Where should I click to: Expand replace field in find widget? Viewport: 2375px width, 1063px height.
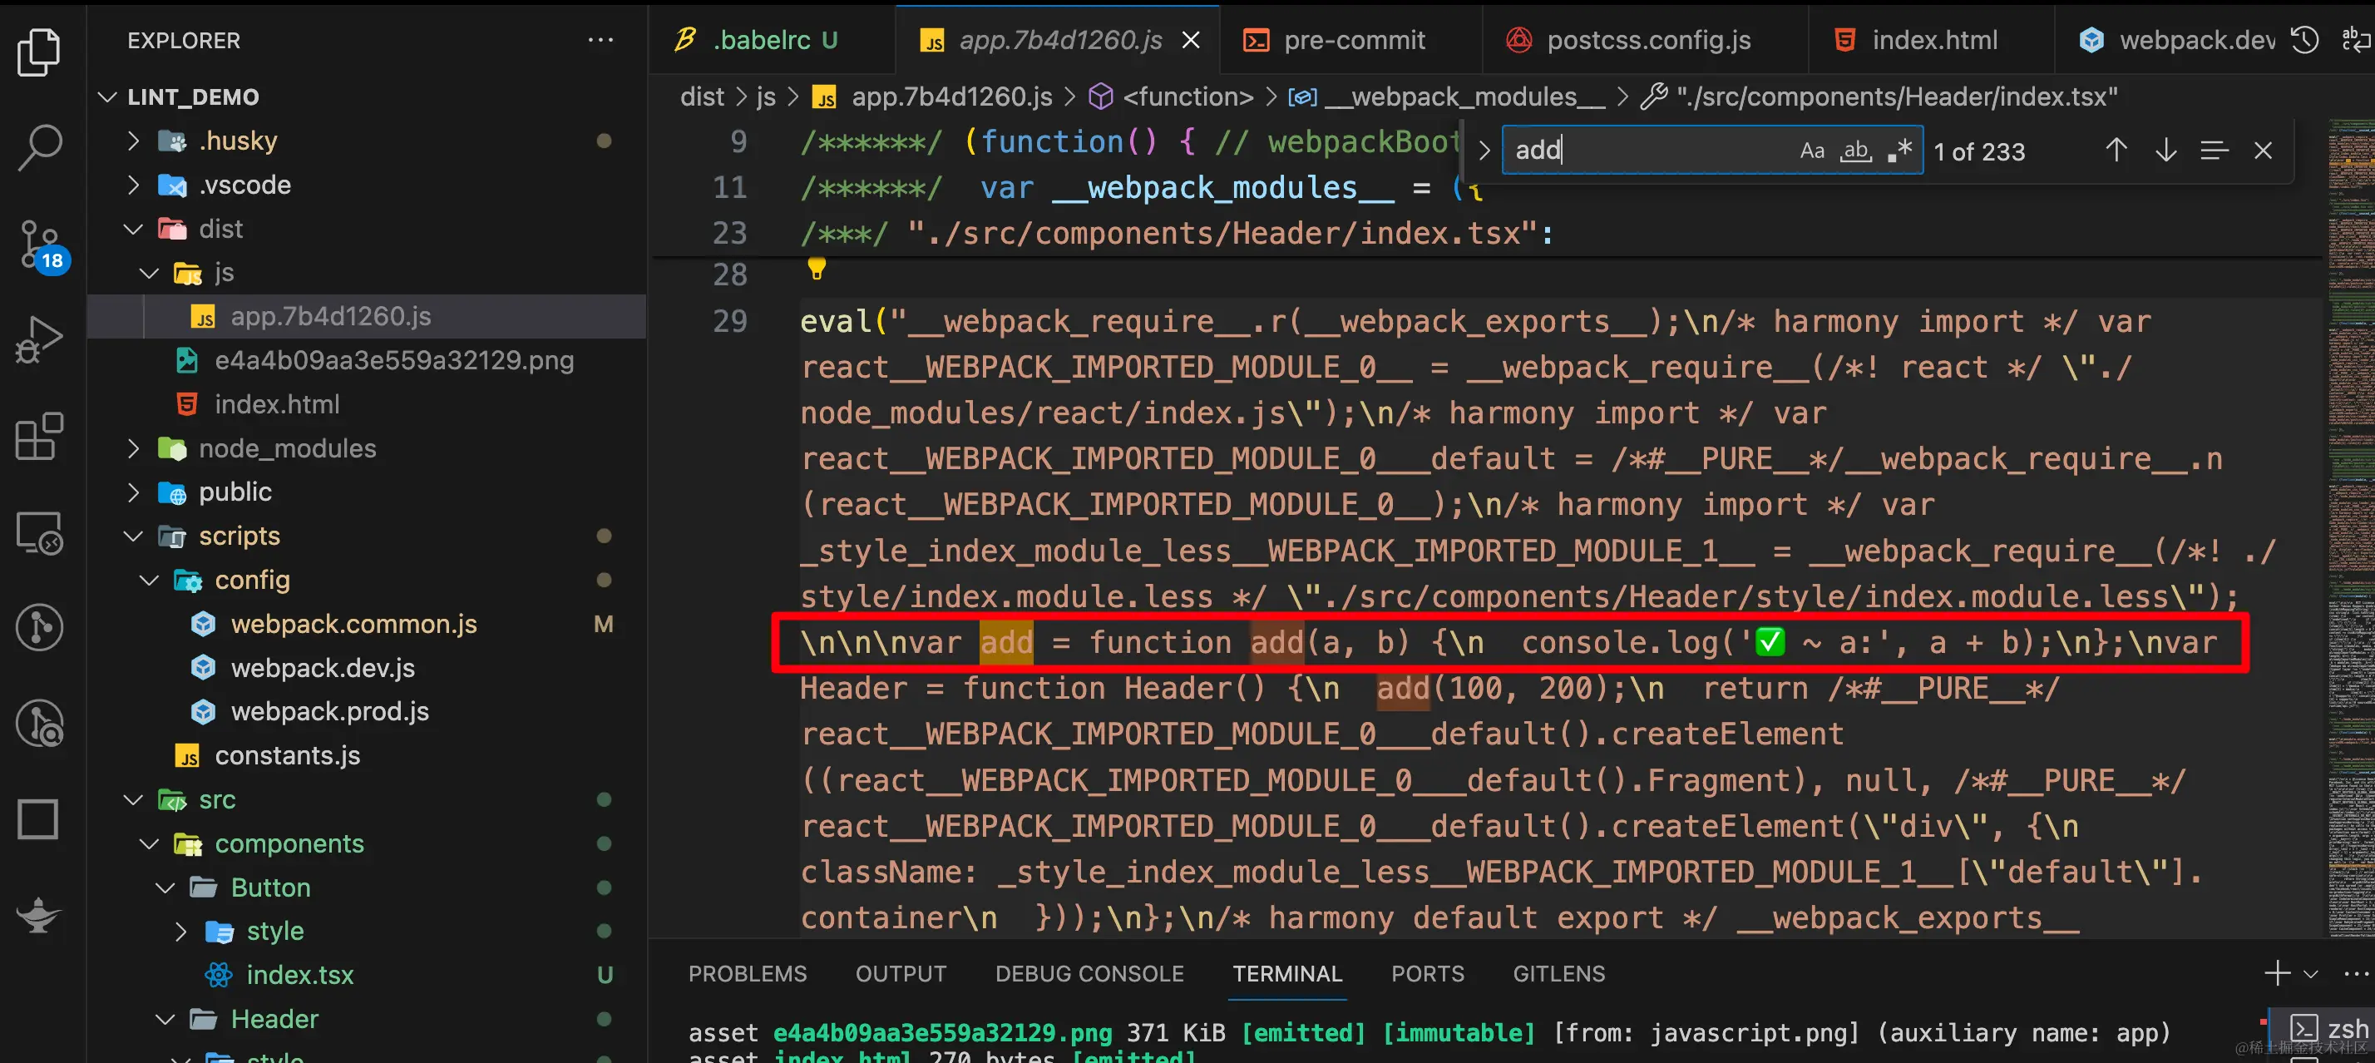[1484, 151]
